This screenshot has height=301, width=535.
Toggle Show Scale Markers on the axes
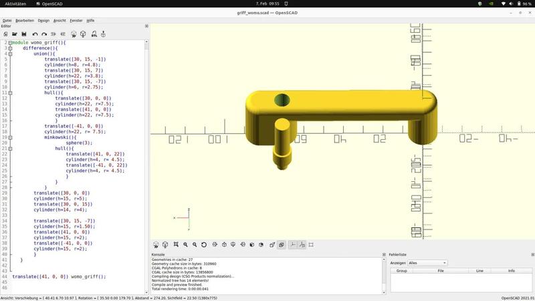(x=302, y=245)
